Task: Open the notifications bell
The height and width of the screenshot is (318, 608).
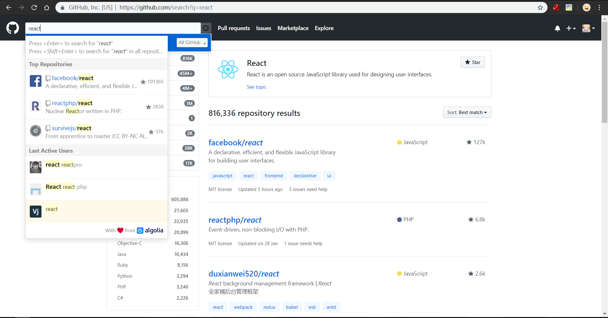Action: click(557, 28)
